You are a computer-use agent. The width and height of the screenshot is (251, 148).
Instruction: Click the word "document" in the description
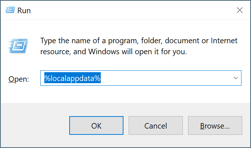[x=182, y=41]
